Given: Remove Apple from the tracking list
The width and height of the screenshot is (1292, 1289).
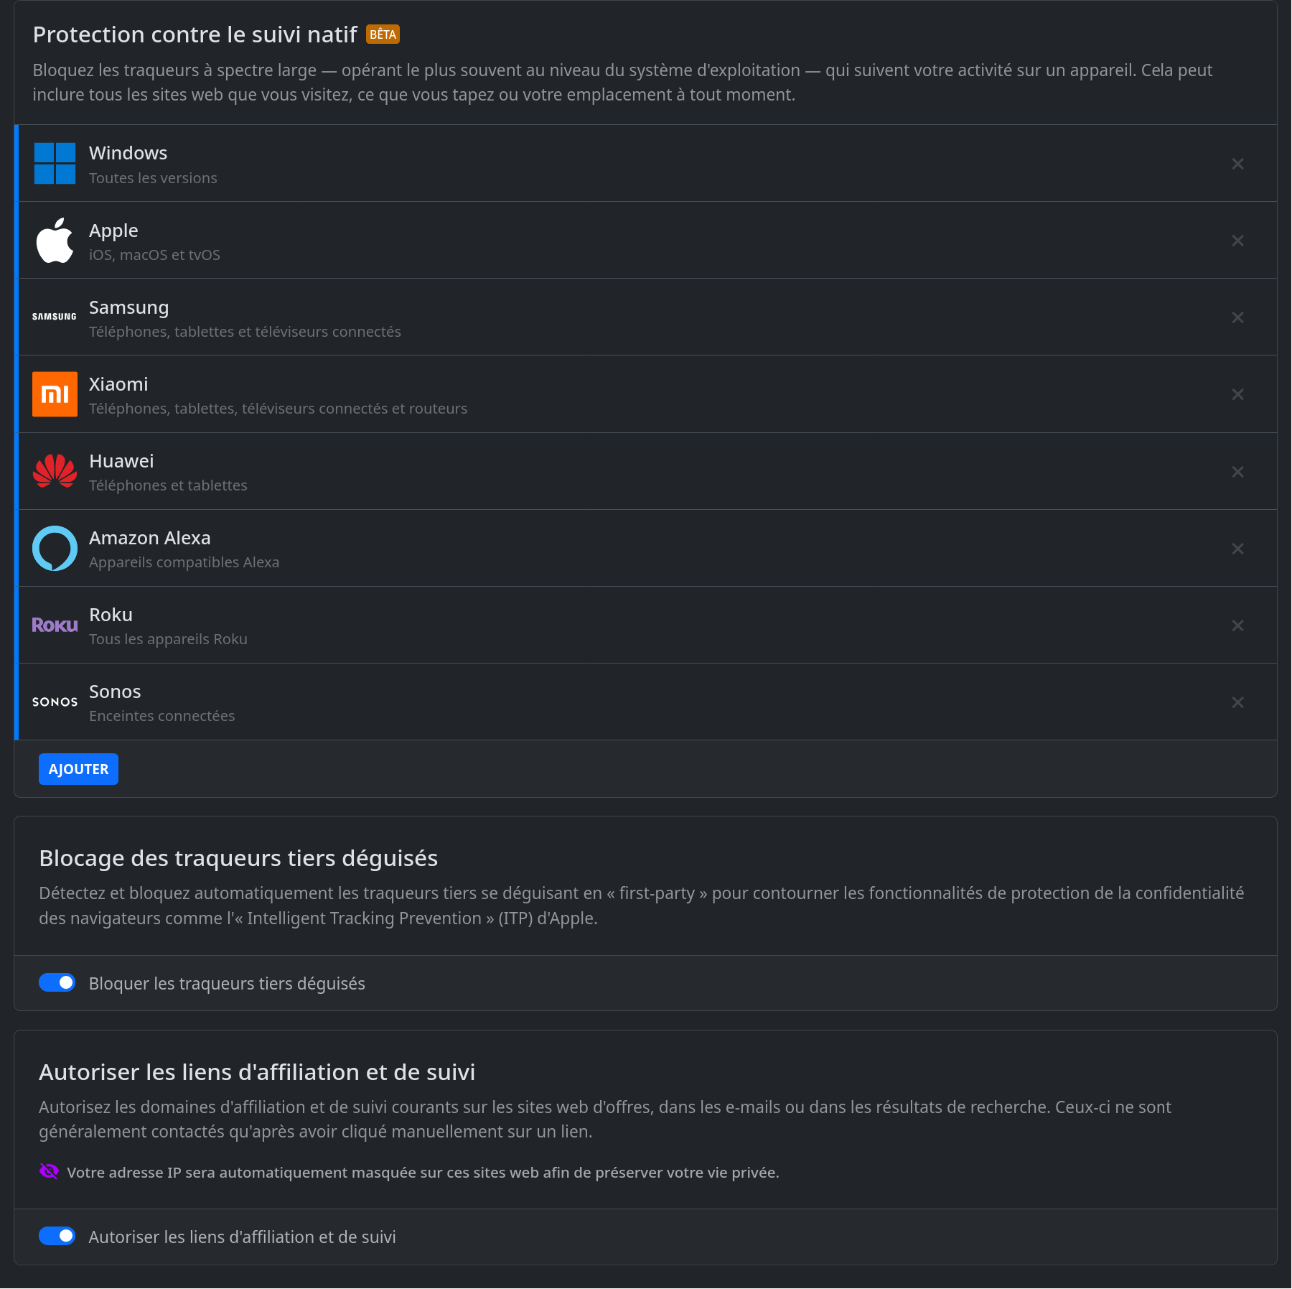Looking at the screenshot, I should [x=1237, y=241].
